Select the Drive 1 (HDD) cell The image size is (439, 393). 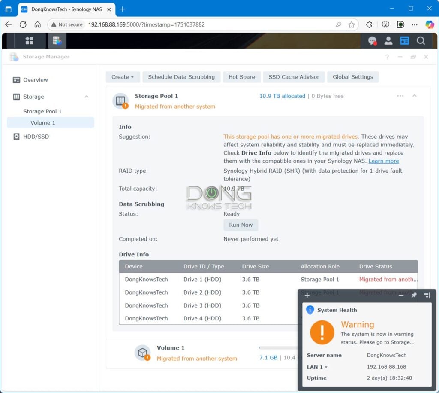tap(202, 279)
